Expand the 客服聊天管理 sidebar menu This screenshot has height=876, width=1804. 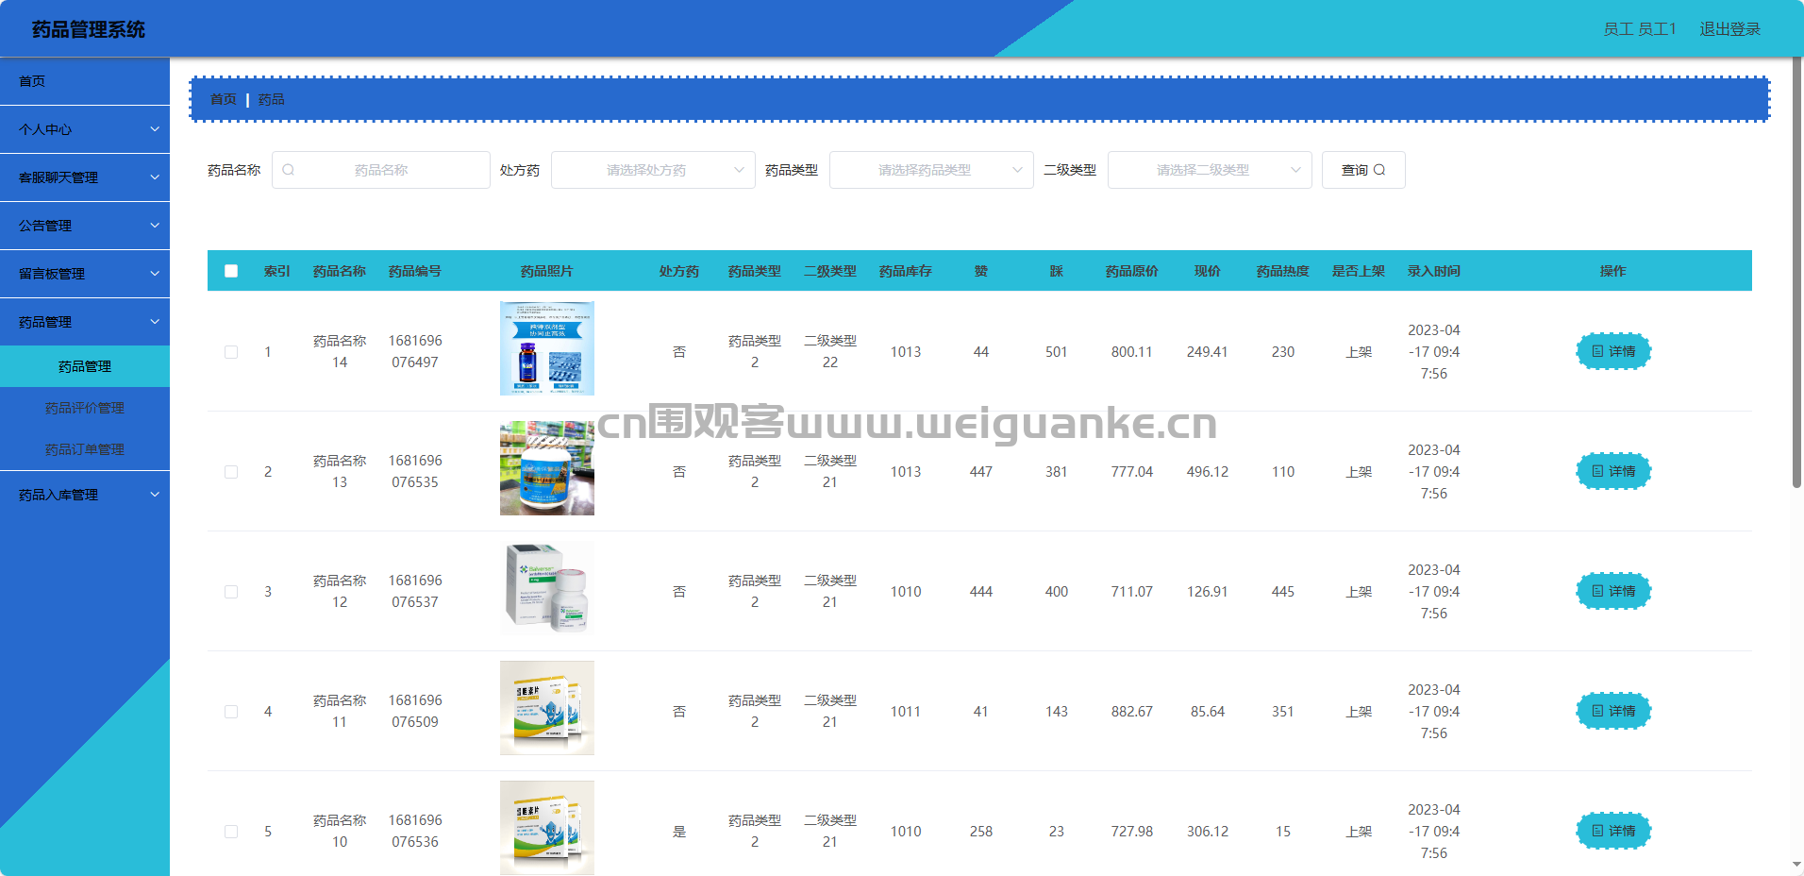(85, 177)
